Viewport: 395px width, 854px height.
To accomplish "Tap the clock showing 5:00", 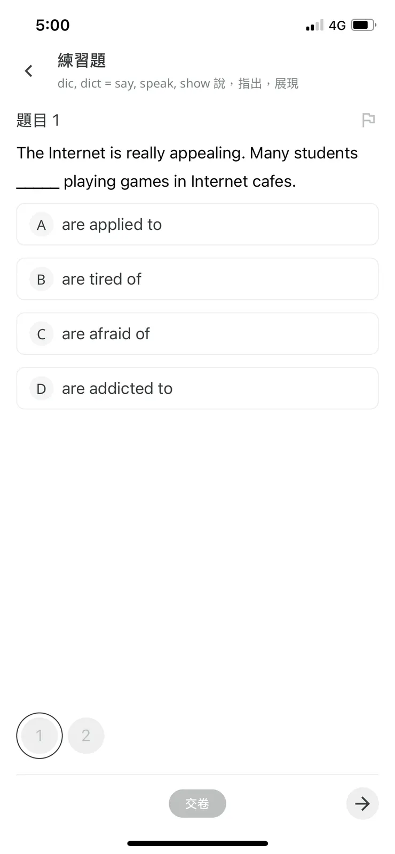I will (52, 25).
